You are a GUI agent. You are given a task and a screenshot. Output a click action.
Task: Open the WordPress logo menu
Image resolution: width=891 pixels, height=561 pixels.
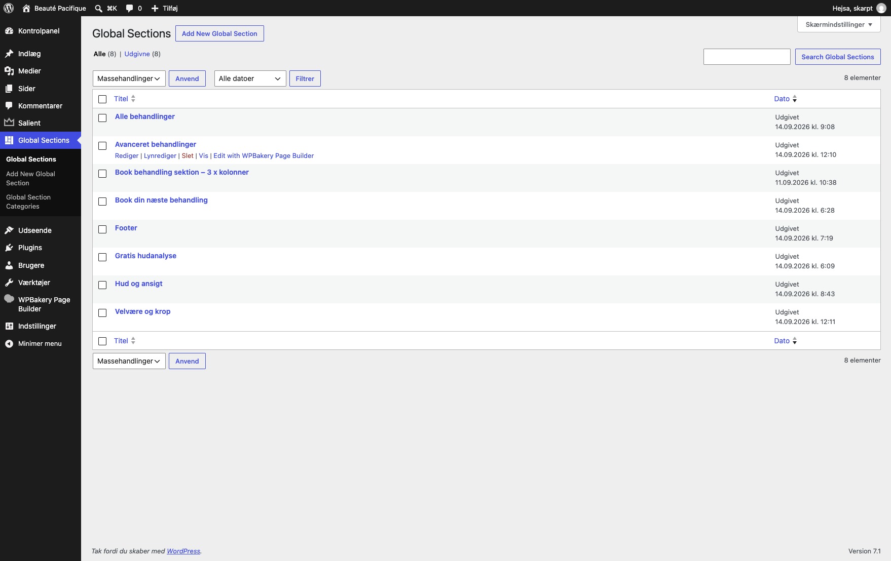pos(9,8)
